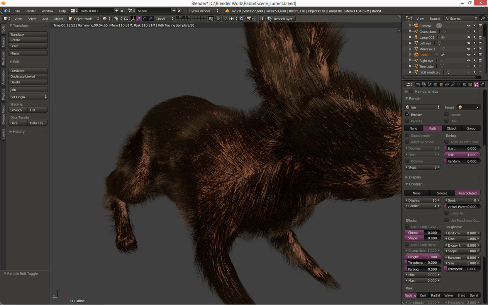Image resolution: width=488 pixels, height=305 pixels.
Task: Open the Render menu in the top bar
Action: tap(30, 11)
